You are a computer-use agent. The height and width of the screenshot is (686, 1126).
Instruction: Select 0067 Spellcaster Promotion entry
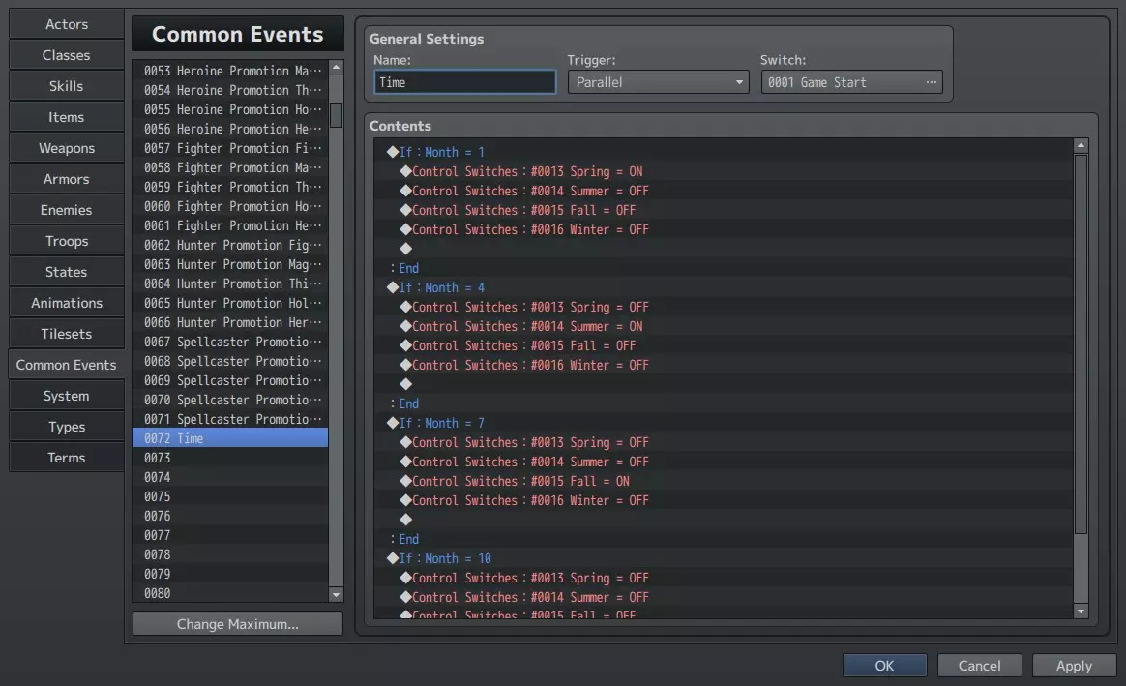pyautogui.click(x=230, y=342)
